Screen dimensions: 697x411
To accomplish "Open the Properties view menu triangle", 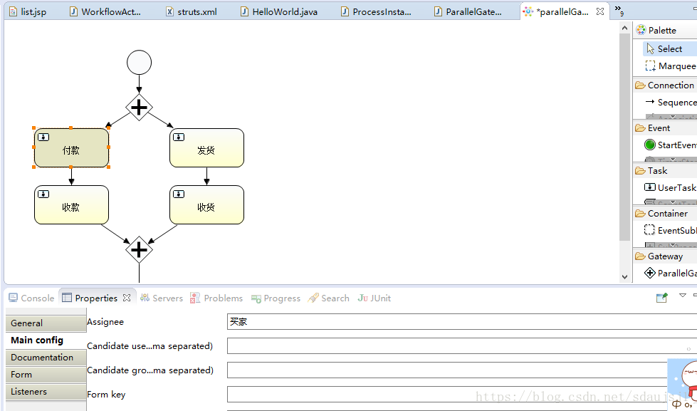I will click(x=683, y=296).
